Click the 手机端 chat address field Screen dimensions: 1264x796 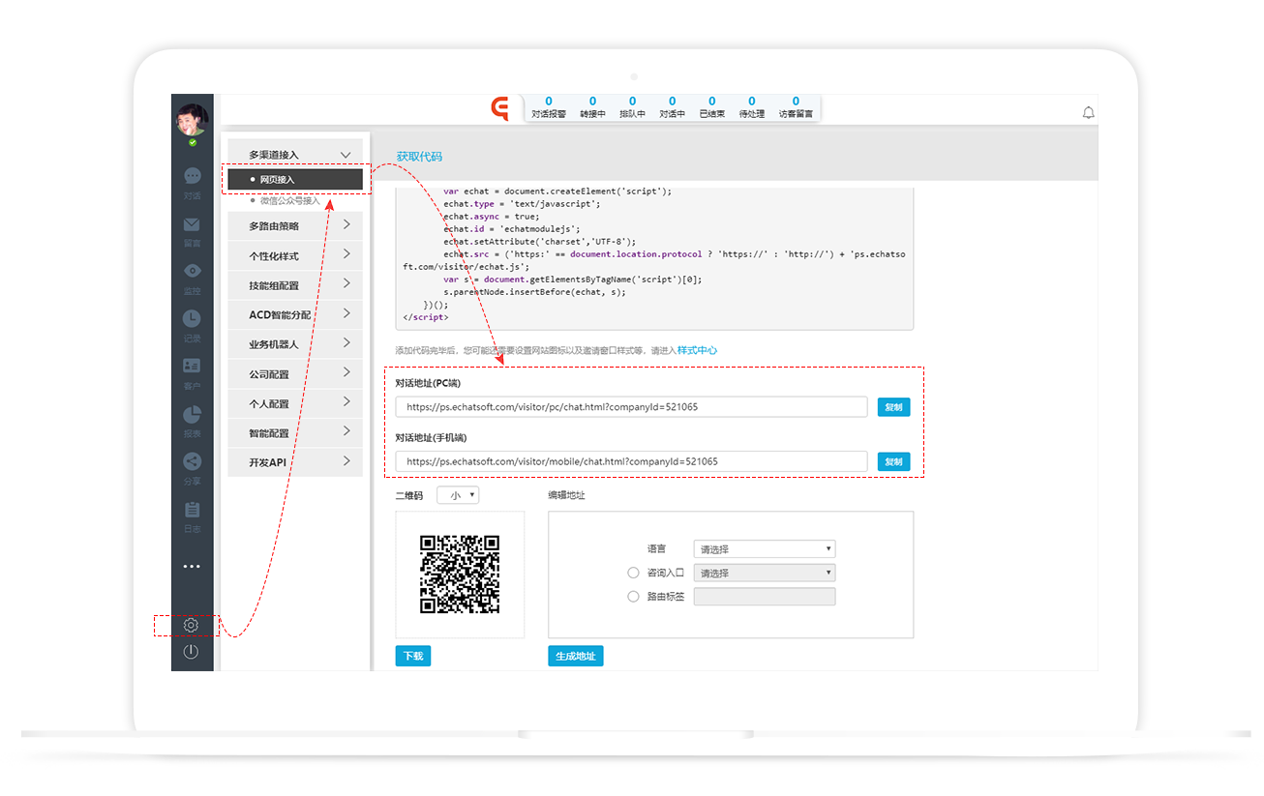click(631, 461)
